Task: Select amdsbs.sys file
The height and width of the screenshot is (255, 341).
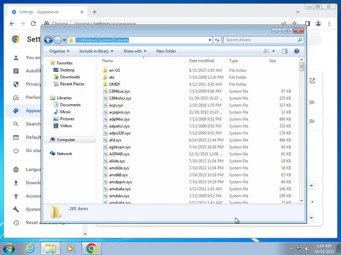Action: pyautogui.click(x=119, y=196)
